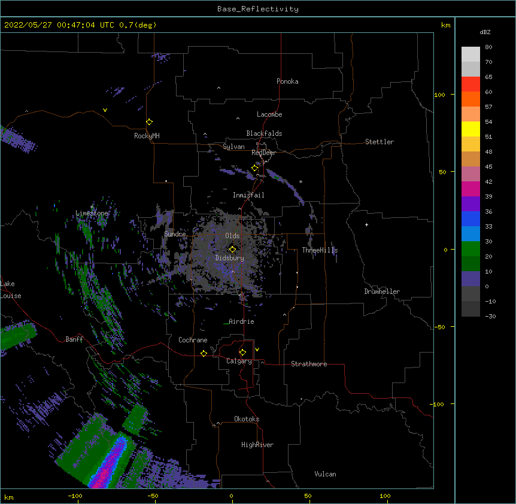Click the 33 value in the dBZ legend
The height and width of the screenshot is (504, 516).
[488, 227]
